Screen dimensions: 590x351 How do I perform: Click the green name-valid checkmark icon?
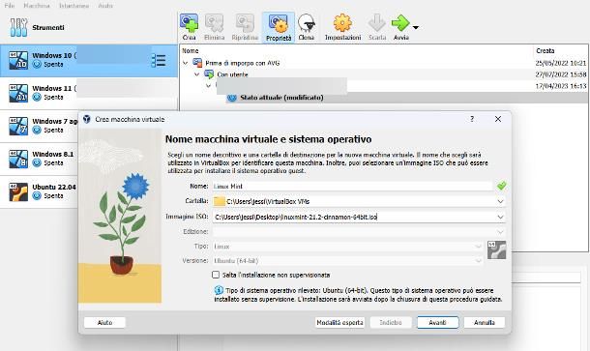(x=501, y=186)
